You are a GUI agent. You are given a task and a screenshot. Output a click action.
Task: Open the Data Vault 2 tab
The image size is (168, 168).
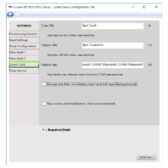coord(24,59)
